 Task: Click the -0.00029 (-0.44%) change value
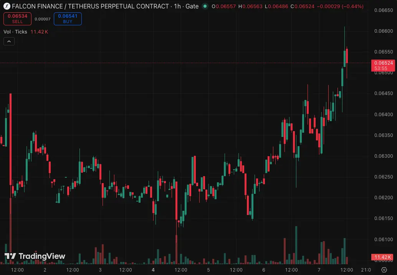[x=341, y=6]
